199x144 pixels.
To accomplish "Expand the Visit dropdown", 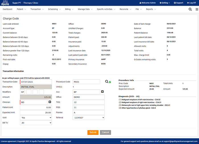I will coord(36,118).
